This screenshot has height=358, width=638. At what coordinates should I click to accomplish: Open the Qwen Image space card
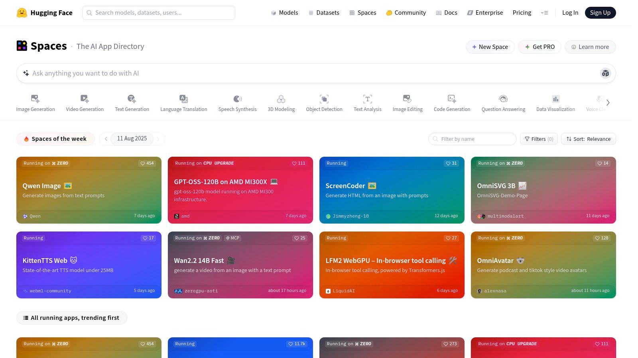[89, 190]
